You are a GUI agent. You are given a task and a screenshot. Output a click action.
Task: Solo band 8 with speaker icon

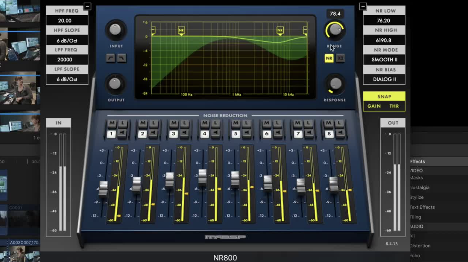tap(340, 133)
